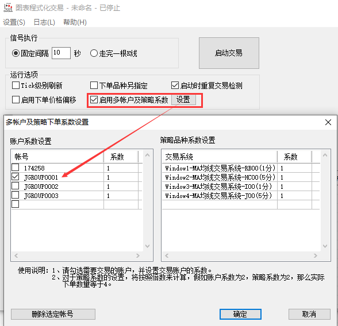The width and height of the screenshot is (338, 326).
Task: Open the 帮助(H) menu
Action: pyautogui.click(x=75, y=22)
